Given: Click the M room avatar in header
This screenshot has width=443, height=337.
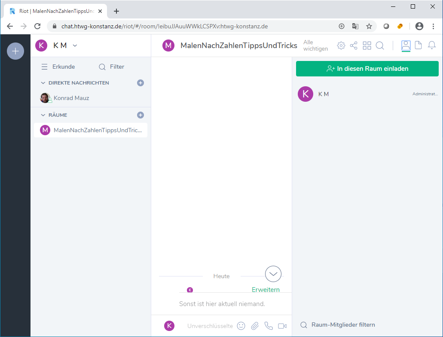Looking at the screenshot, I should [168, 46].
